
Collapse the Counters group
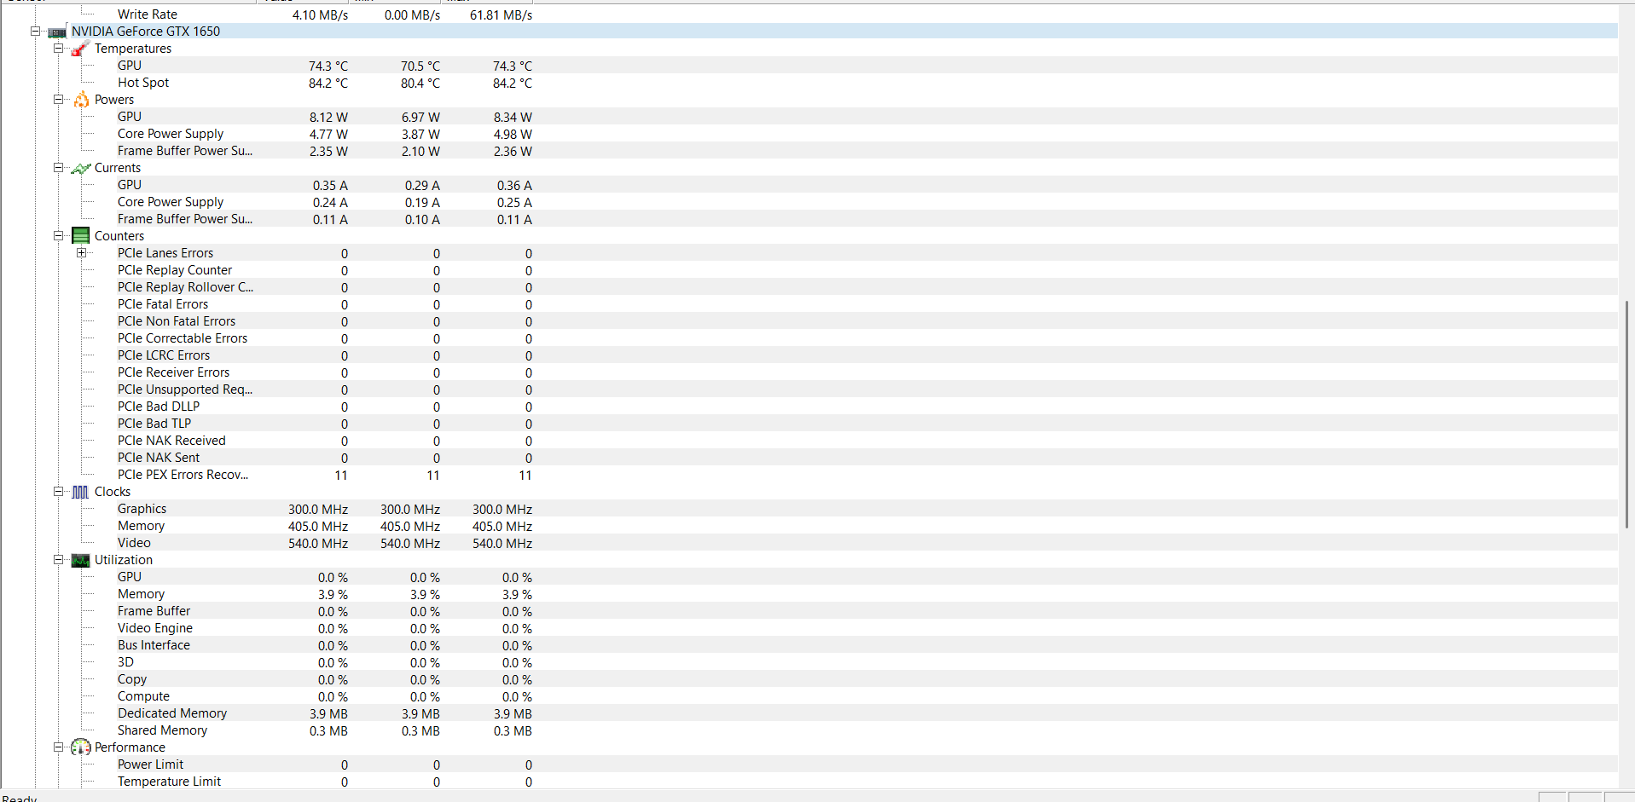pos(59,236)
